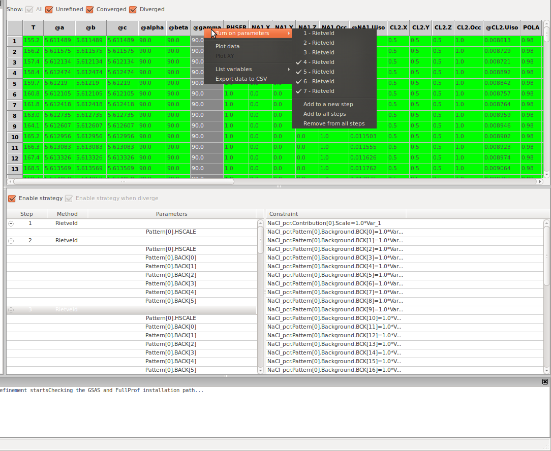This screenshot has height=451, width=551.
Task: Click the table horizontal scrollbar thumb
Action: (123, 182)
